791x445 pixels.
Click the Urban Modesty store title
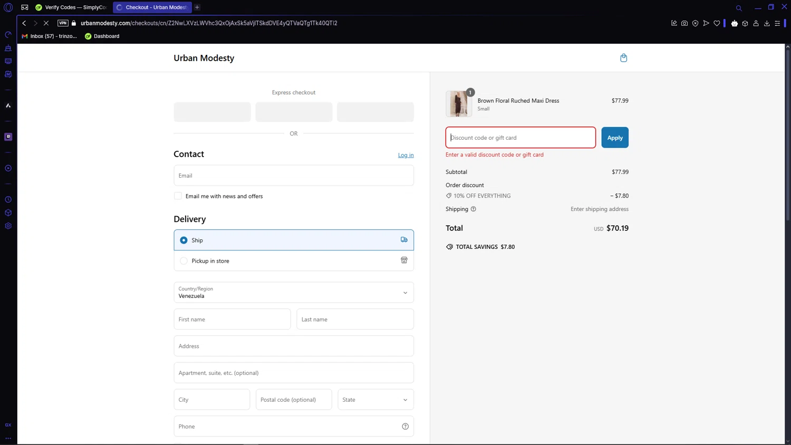[204, 58]
